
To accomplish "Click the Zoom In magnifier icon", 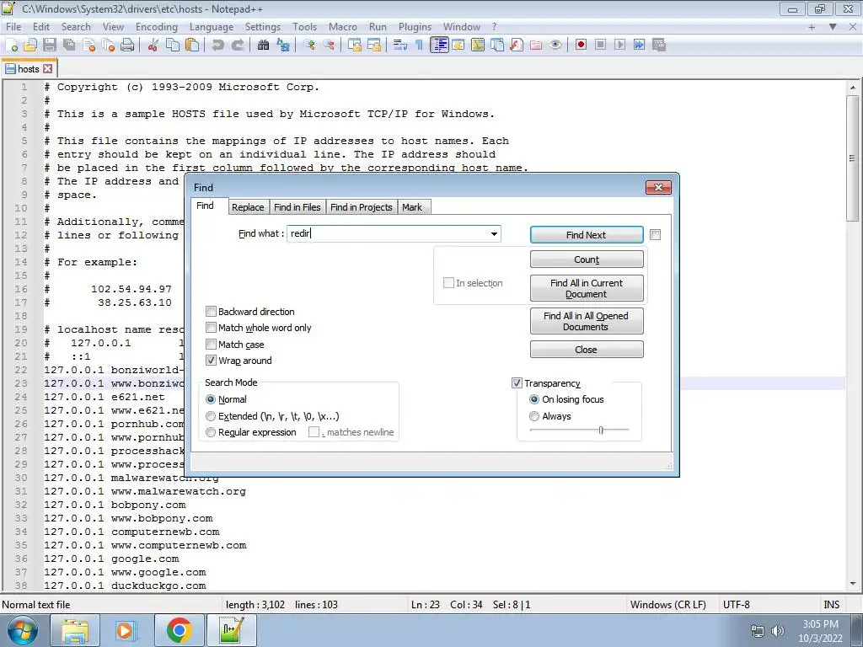I will tap(309, 45).
